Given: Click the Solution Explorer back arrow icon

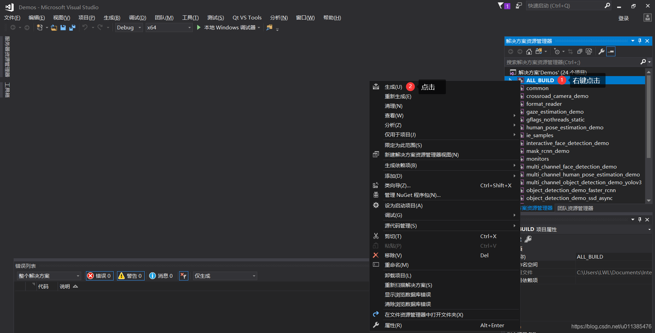Looking at the screenshot, I should click(x=511, y=52).
